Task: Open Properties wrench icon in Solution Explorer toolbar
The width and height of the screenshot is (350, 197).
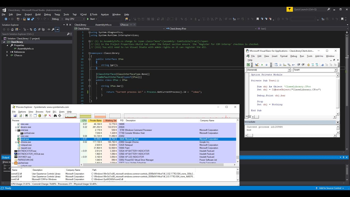Action: tap(53, 29)
